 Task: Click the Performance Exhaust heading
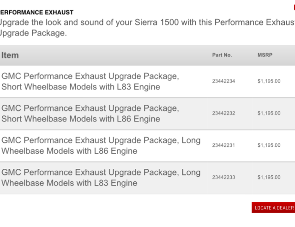(x=36, y=12)
